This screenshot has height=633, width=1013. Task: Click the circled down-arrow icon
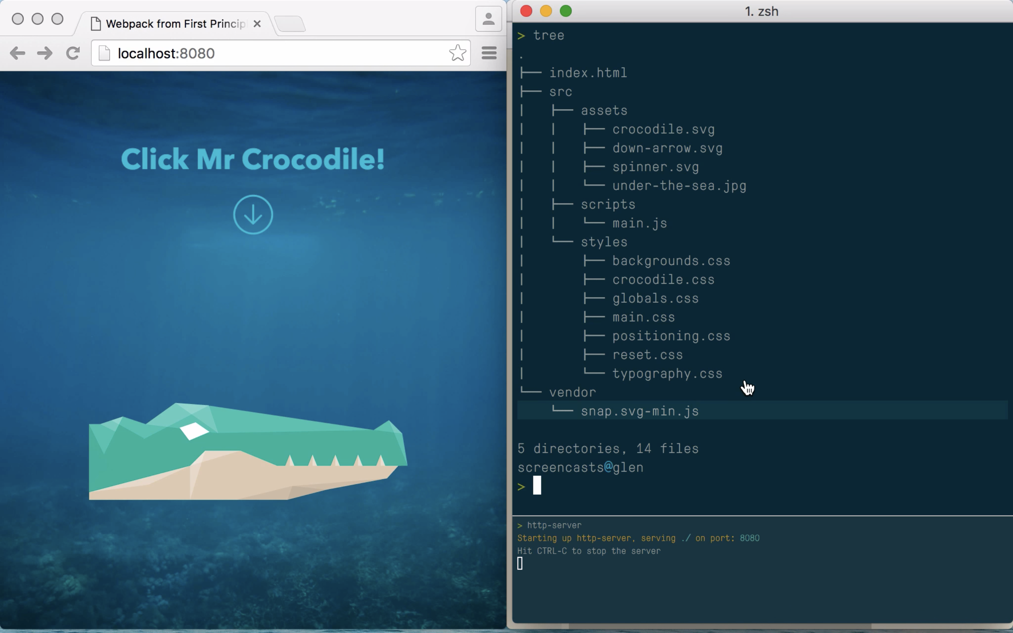[x=253, y=215]
